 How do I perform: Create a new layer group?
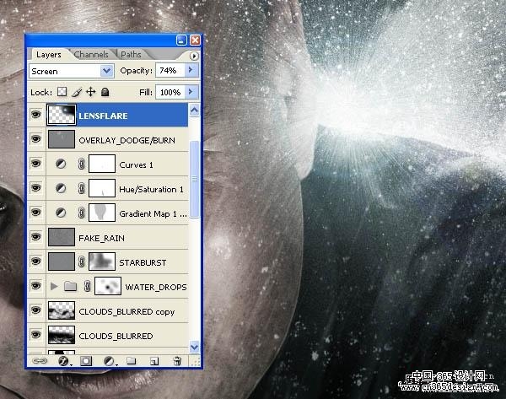point(131,360)
